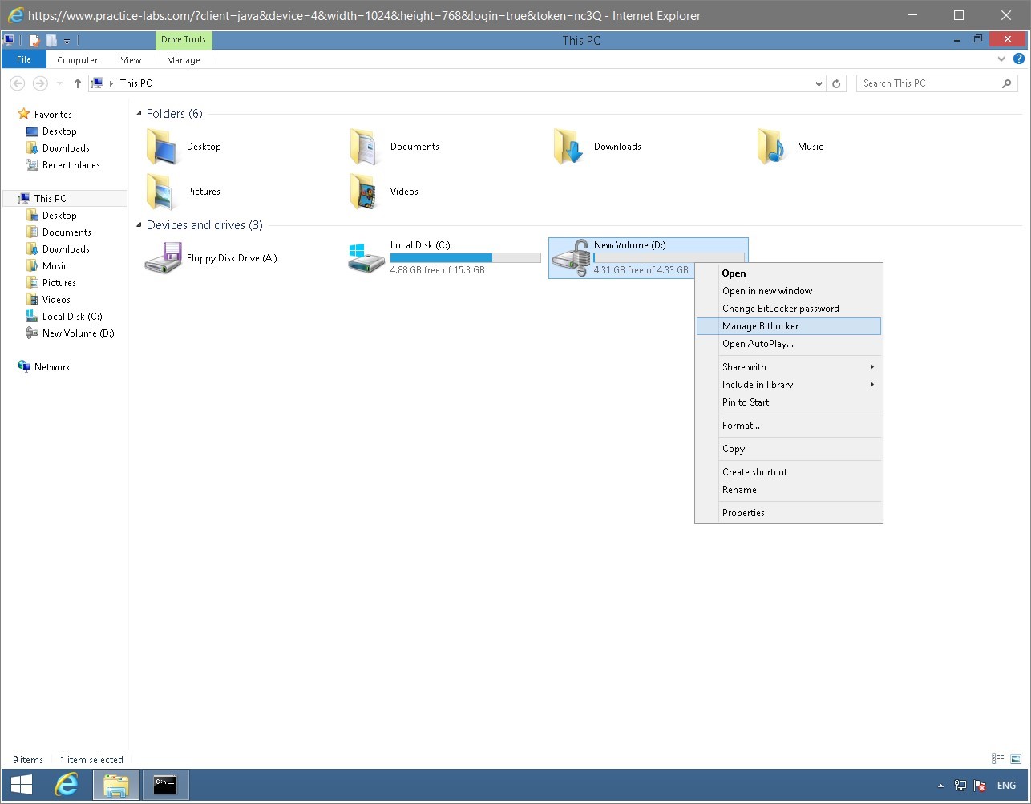
Task: Click inside the Search This PC field
Action: [922, 83]
